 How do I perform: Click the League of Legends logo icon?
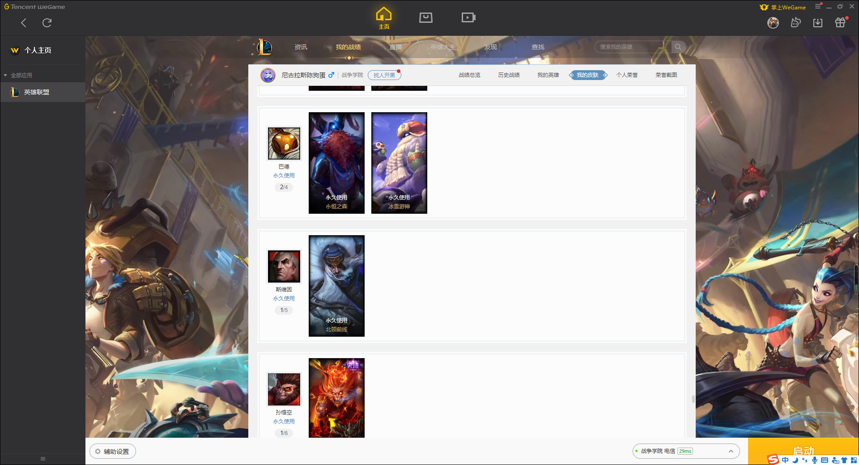click(264, 47)
